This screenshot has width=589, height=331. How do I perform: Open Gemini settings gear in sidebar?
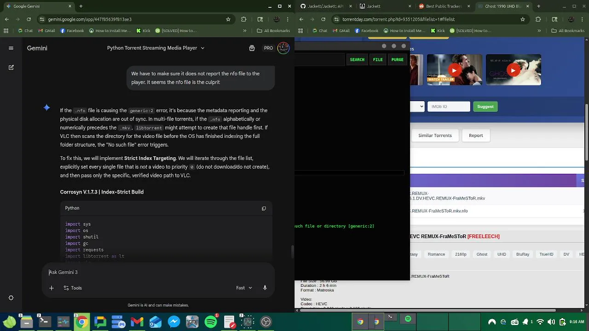(11, 298)
